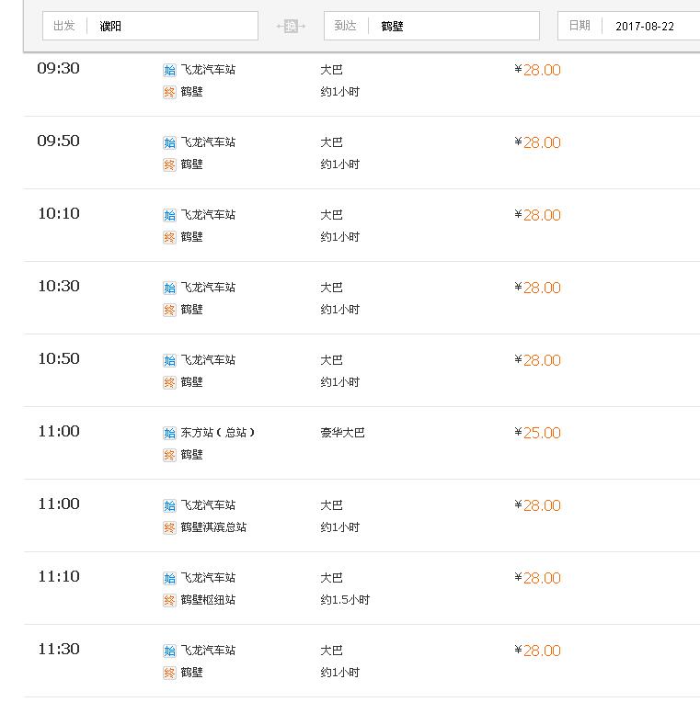700x702 pixels.
Task: Click ¥28.00 price in the 09:30 row
Action: coord(537,70)
